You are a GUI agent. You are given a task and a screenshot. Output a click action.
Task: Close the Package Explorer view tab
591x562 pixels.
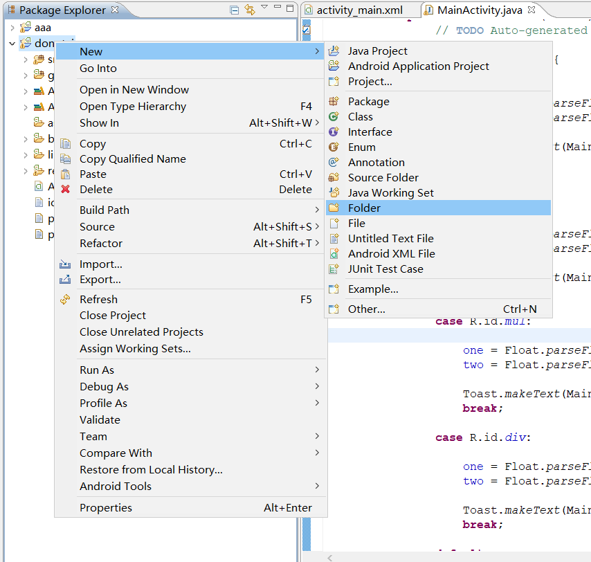[x=115, y=10]
